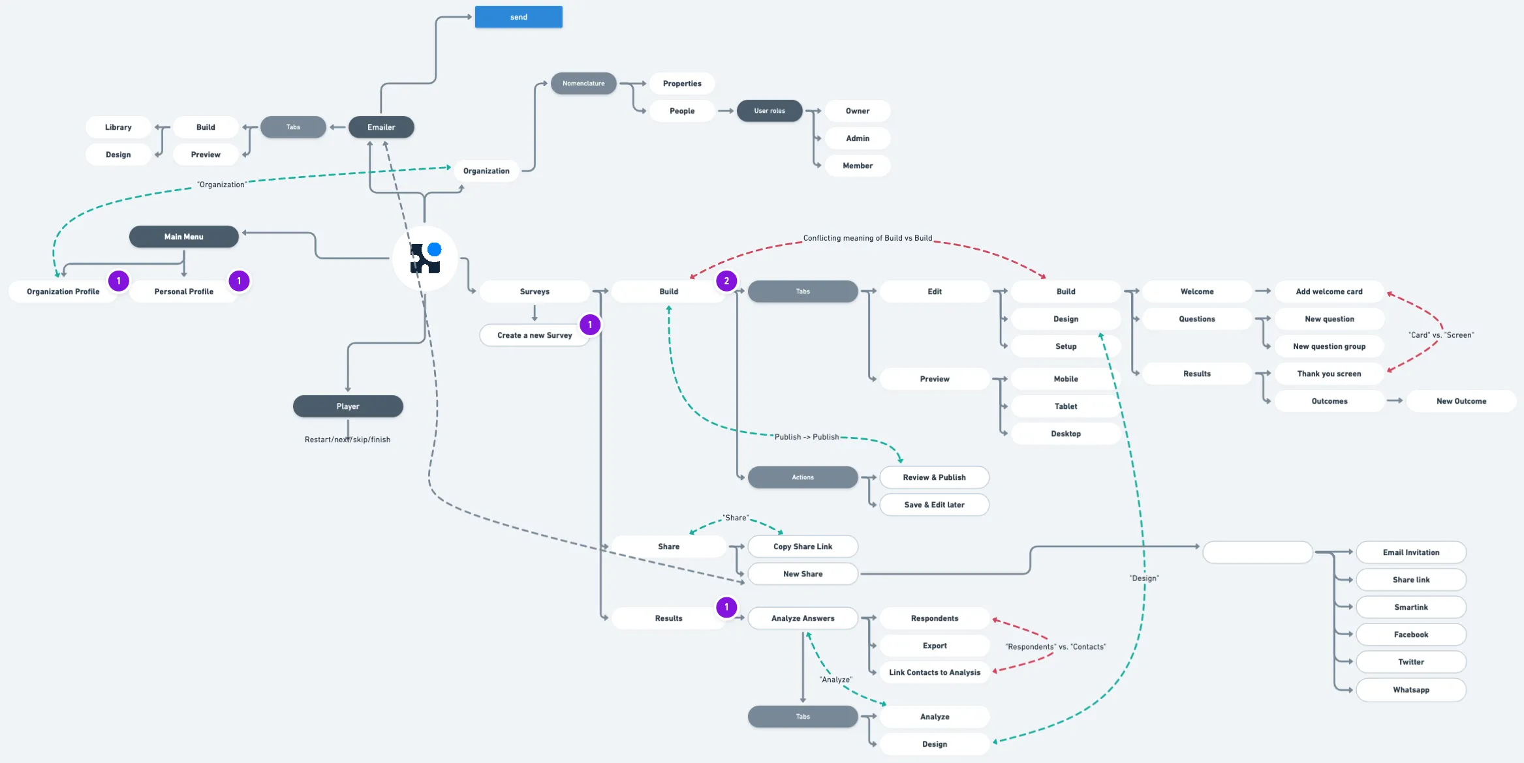Select the Respondents node
1524x763 pixels.
pos(935,618)
